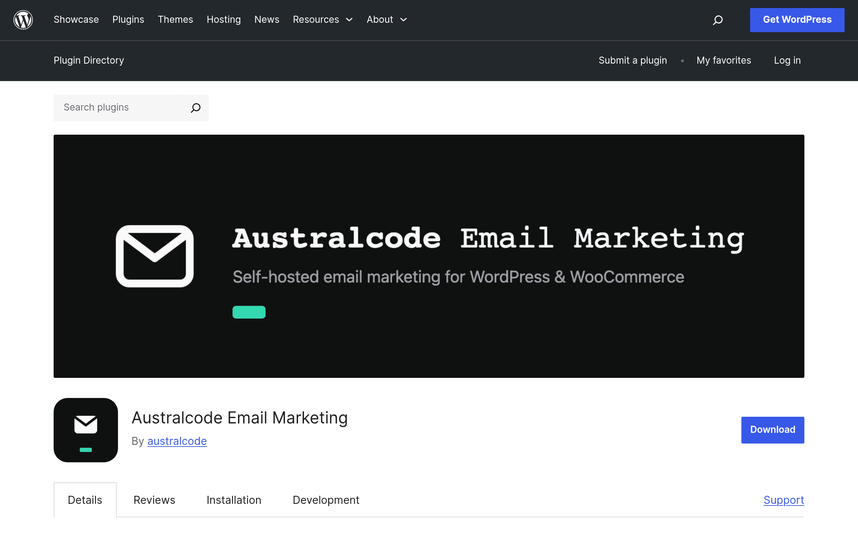Click the Australcode Email Marketing banner image

429,256
